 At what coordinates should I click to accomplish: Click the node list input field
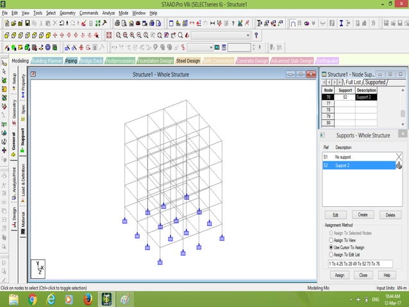[x=362, y=263]
